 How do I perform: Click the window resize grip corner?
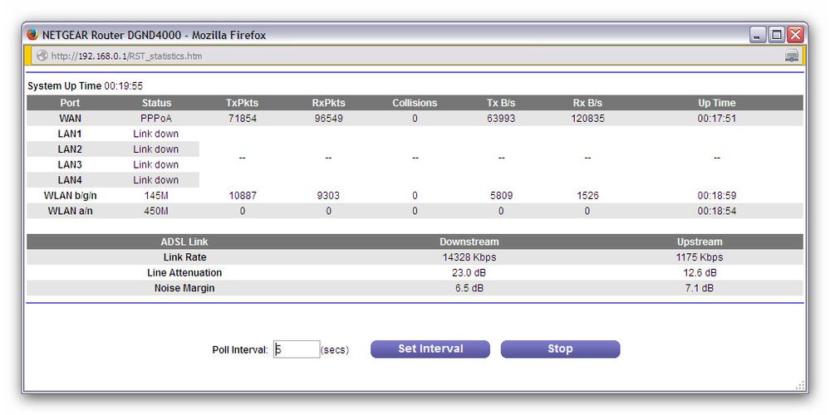[800, 385]
